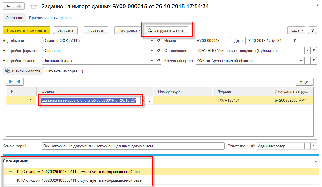The height and width of the screenshot is (187, 322).
Task: Go back with the left arrow button
Action: tap(8, 6)
